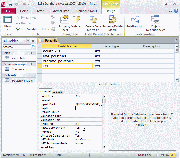Collapse the Staronsa grupa group
180x158 pixels.
click(x=31, y=64)
